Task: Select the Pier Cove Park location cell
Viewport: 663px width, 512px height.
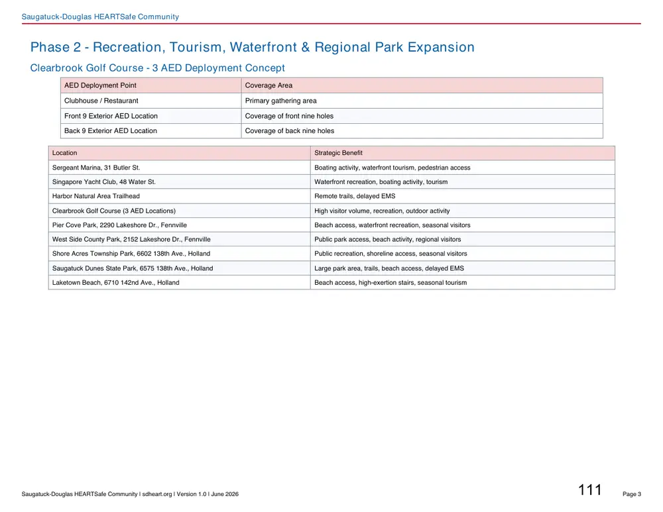Action: [x=180, y=225]
